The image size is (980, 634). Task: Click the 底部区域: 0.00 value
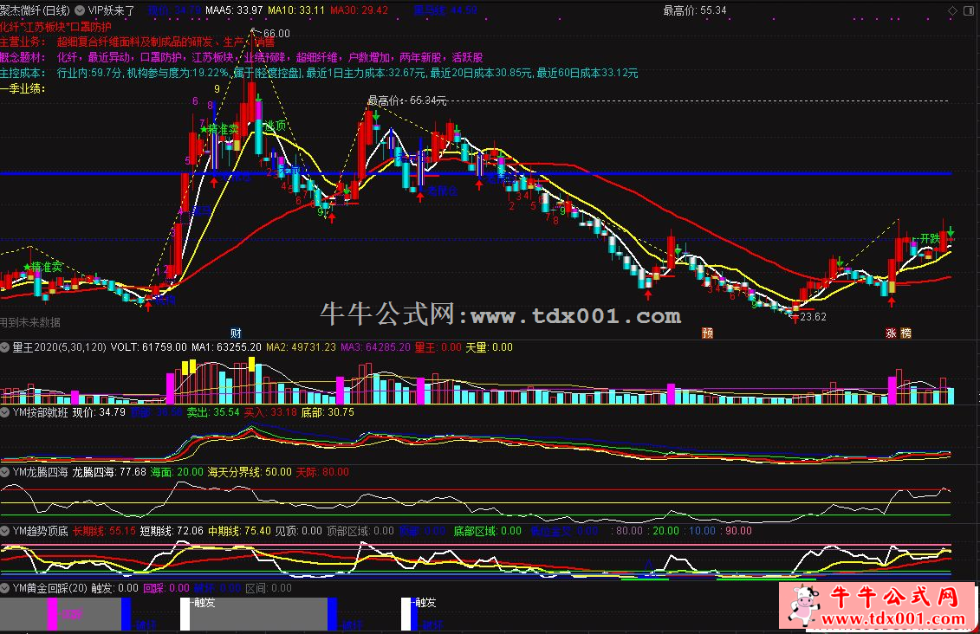[488, 531]
